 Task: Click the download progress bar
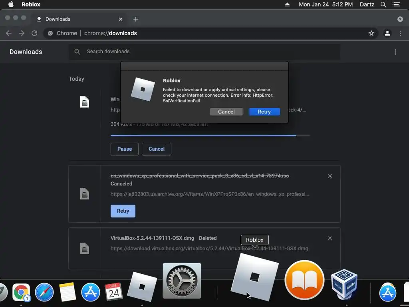tap(210, 136)
